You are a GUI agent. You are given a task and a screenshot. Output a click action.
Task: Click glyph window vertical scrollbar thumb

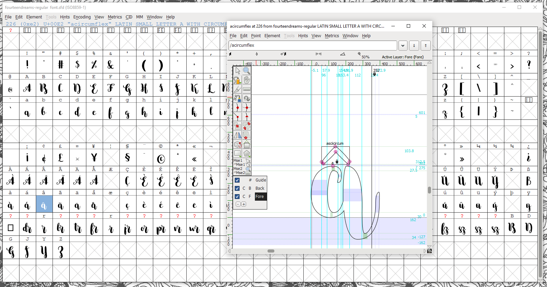coord(429,190)
